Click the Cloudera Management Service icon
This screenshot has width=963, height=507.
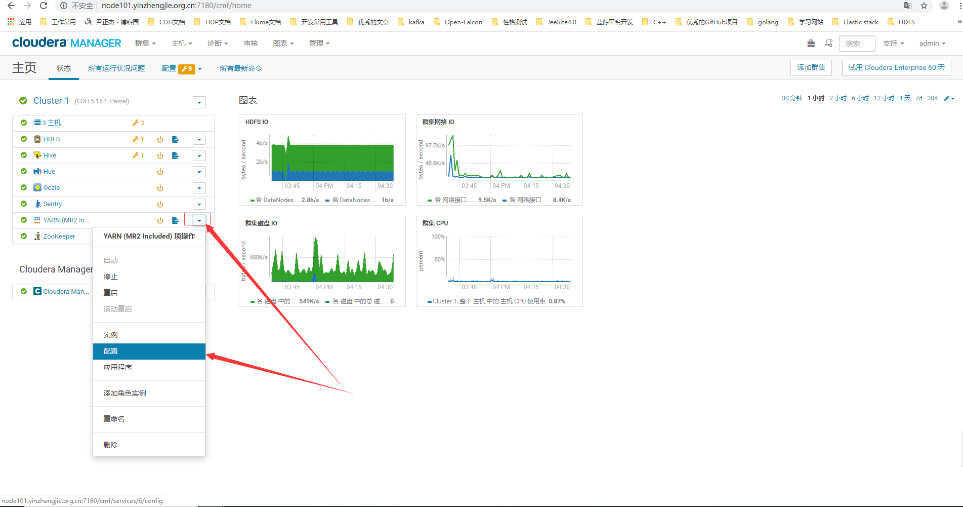tap(37, 291)
